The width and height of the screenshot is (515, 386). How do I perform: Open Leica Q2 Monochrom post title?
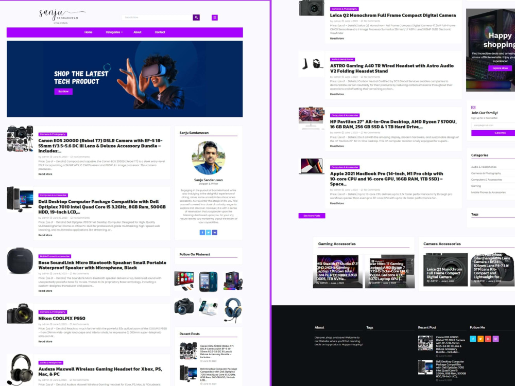[393, 15]
